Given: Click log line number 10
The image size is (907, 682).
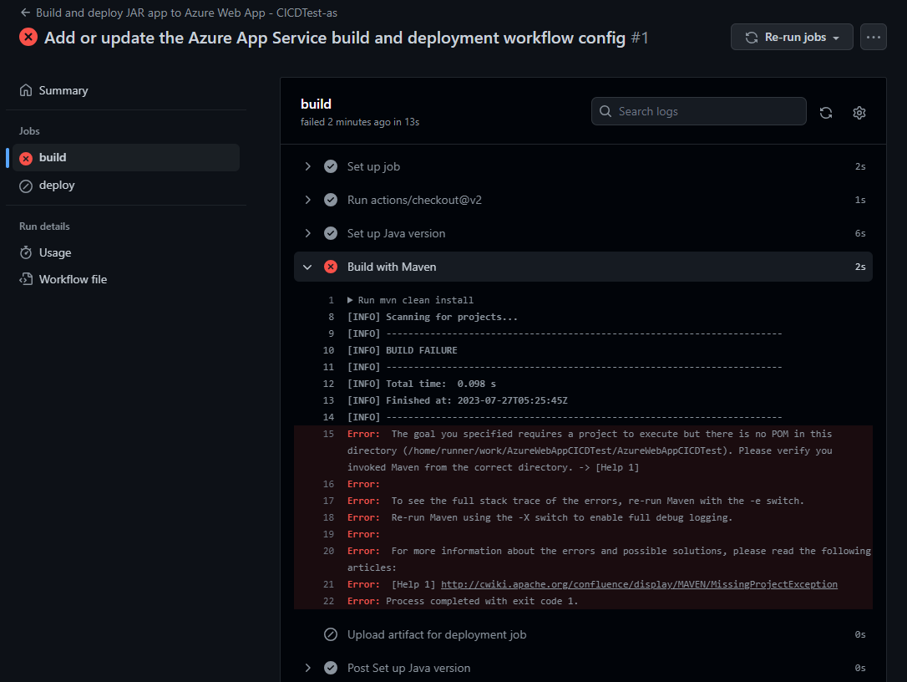Looking at the screenshot, I should pos(328,350).
